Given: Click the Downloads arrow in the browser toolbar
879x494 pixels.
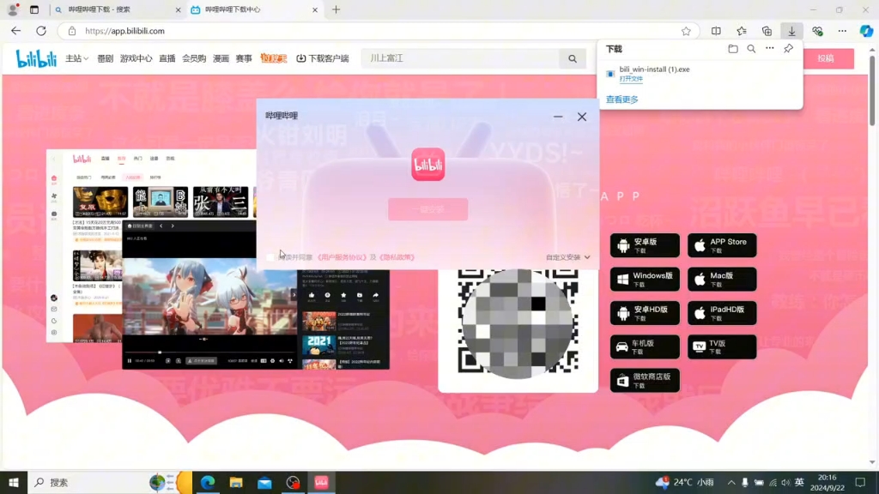Looking at the screenshot, I should [x=791, y=32].
